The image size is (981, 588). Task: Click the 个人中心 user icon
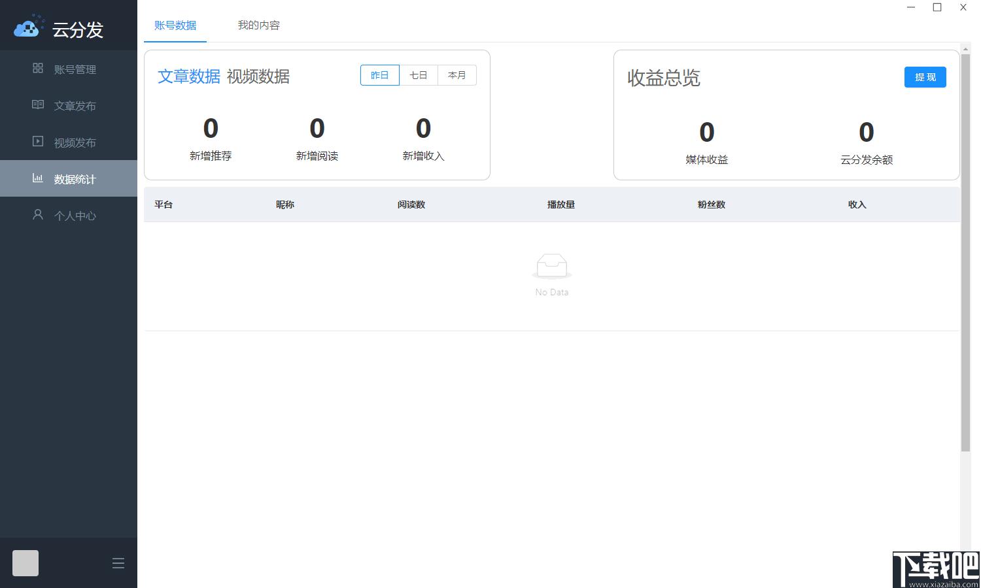[38, 214]
